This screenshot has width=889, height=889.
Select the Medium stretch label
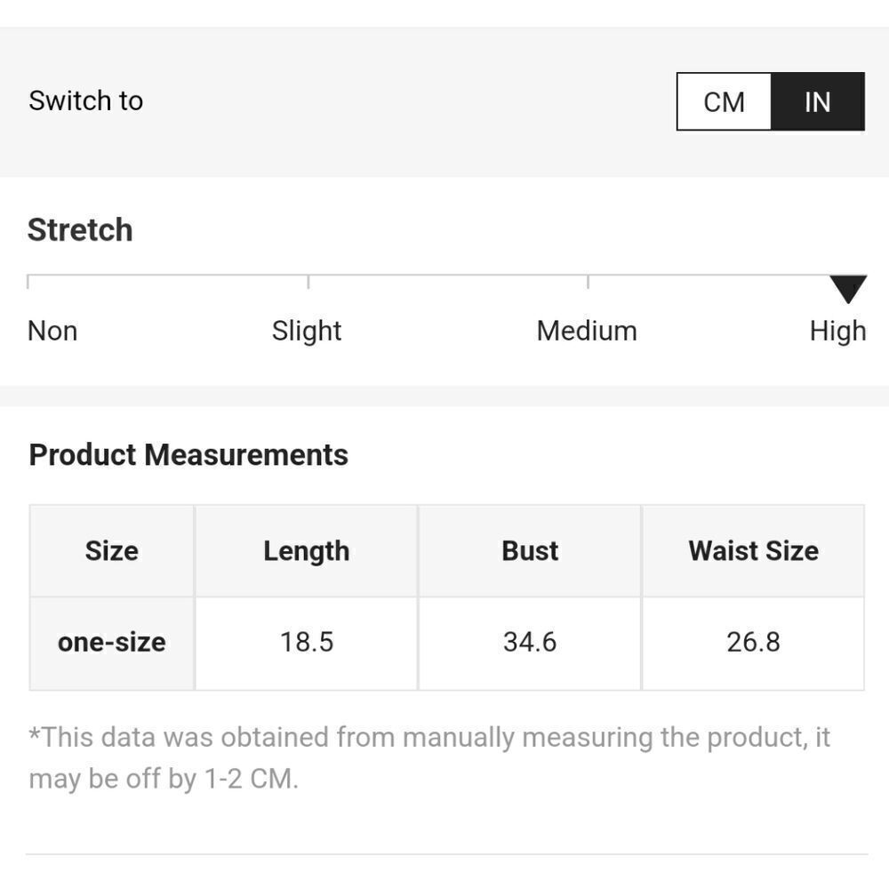click(x=587, y=331)
